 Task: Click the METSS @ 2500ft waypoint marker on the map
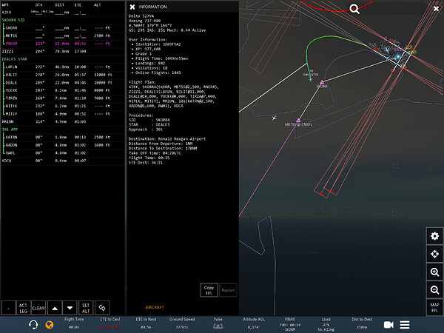click(x=298, y=121)
